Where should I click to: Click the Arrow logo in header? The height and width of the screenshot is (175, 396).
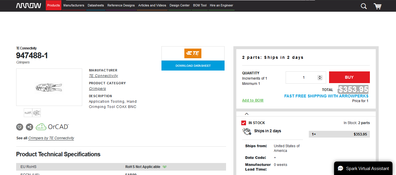[28, 6]
